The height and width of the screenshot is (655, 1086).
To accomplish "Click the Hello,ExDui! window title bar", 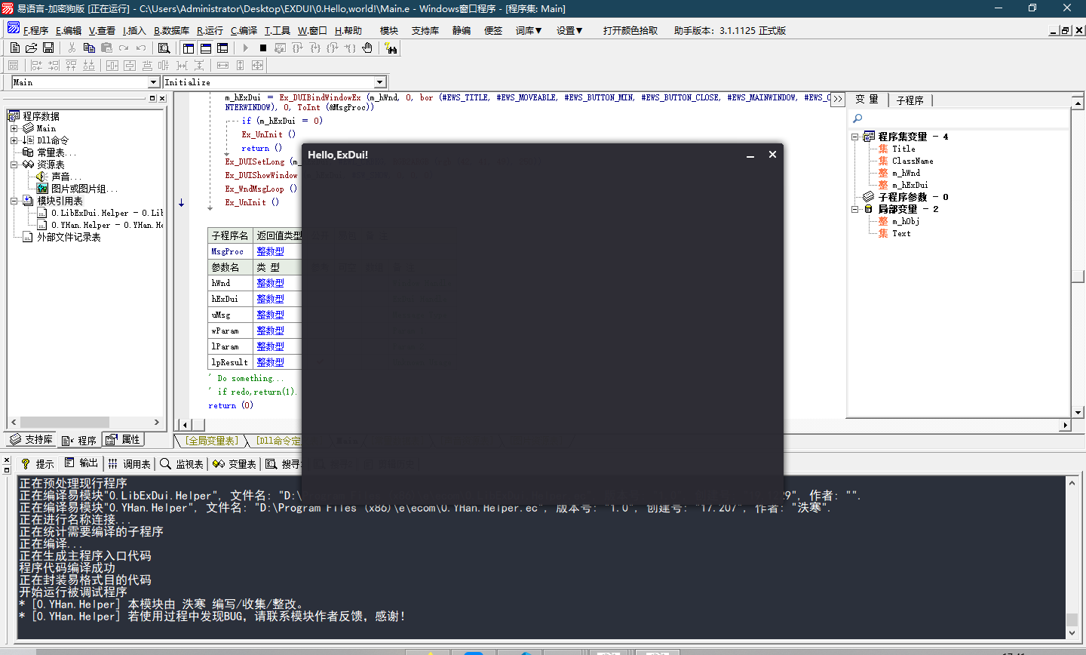I will click(520, 154).
